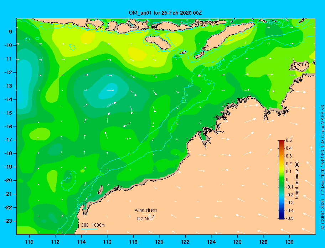Click latitude axis label "-16"
The width and height of the screenshot is (325, 248).
tap(8, 126)
